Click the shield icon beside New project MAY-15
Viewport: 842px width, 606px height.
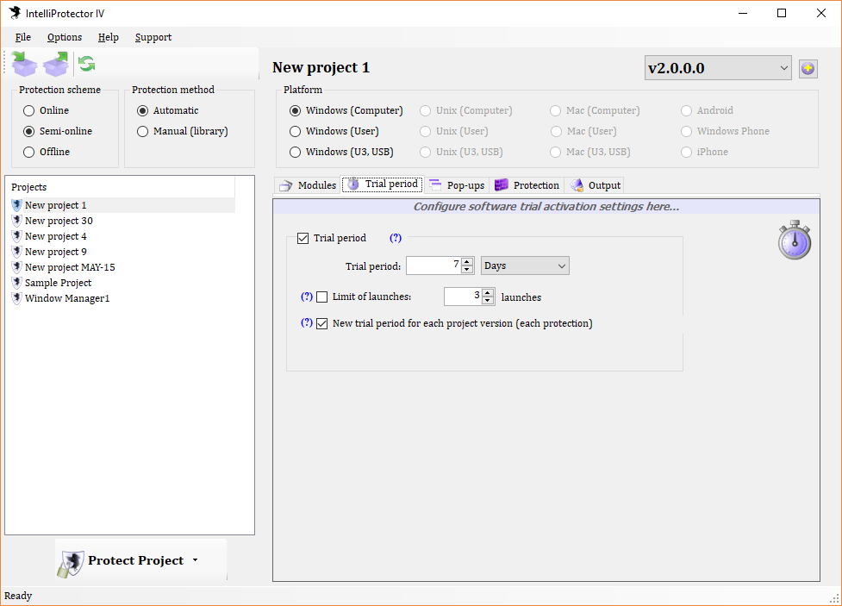tap(16, 267)
